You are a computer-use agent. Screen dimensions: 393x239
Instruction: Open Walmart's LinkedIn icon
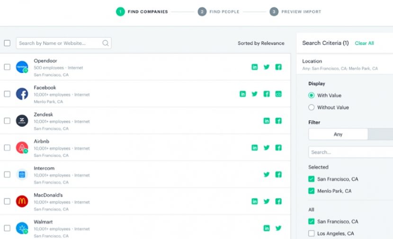point(267,228)
